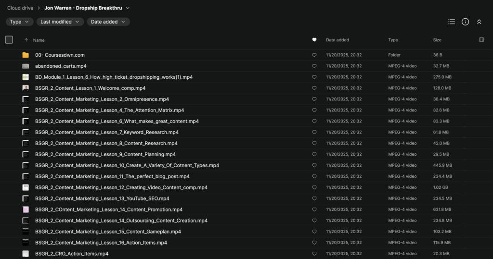Toggle heart on Lesson_13_YouTube_SEO video

pyautogui.click(x=314, y=198)
